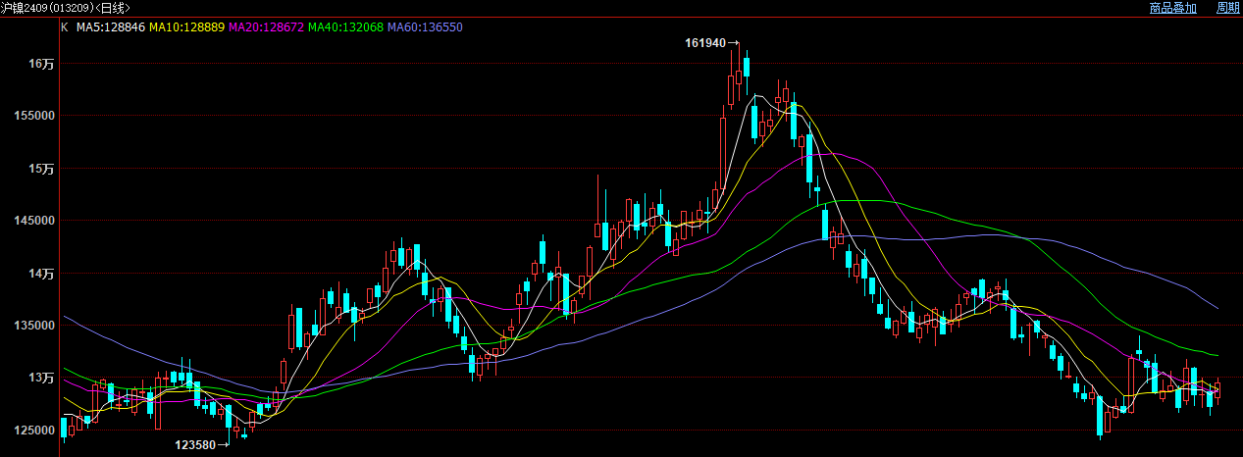Click the 135000 price axis label
Image resolution: width=1243 pixels, height=457 pixels.
tap(35, 326)
